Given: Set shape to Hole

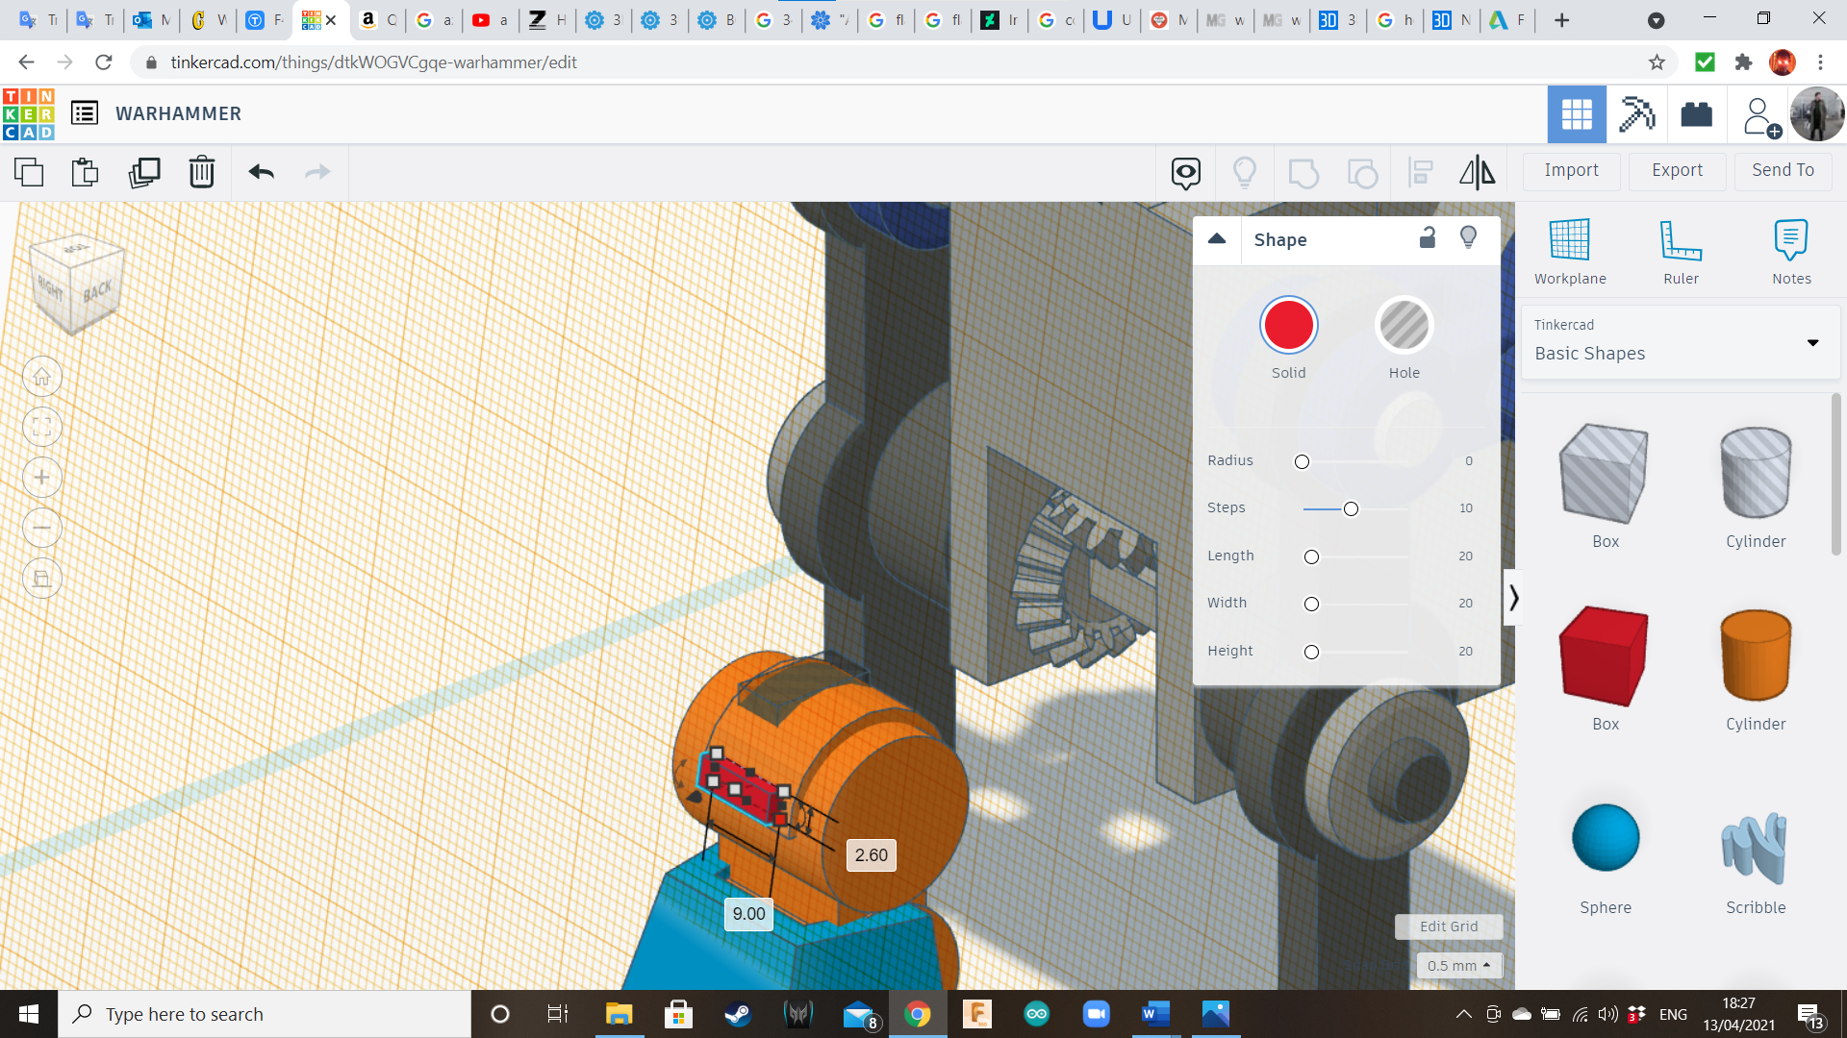Looking at the screenshot, I should pyautogui.click(x=1404, y=326).
